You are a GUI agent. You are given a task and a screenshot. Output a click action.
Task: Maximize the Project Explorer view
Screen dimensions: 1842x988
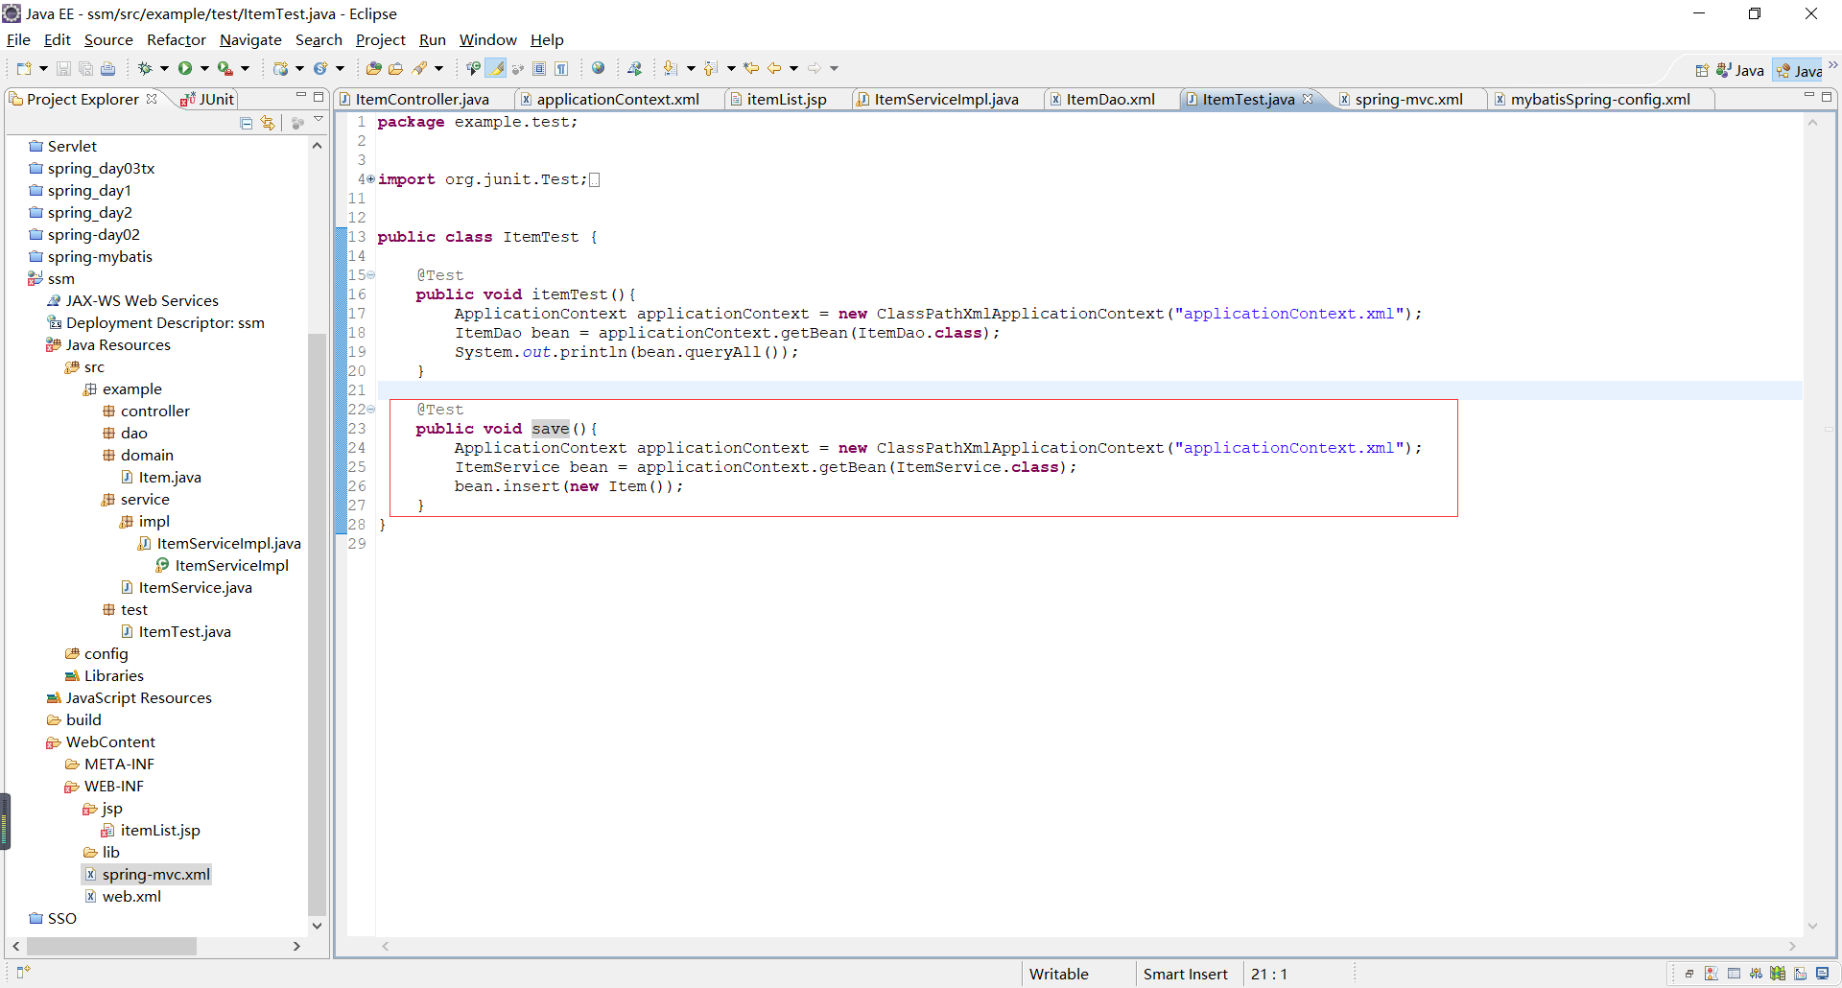pos(319,96)
